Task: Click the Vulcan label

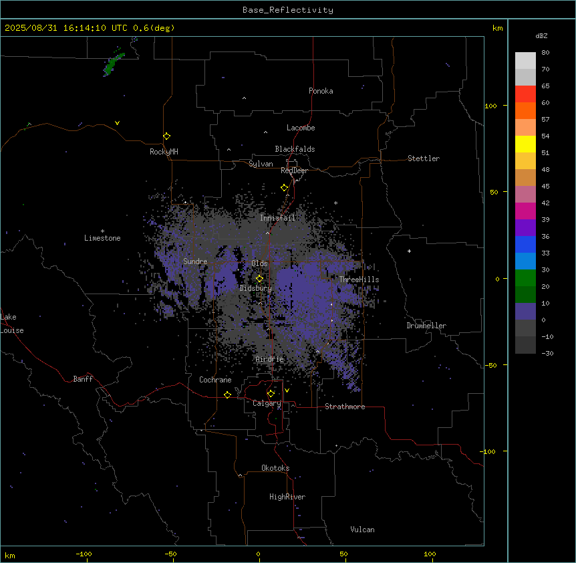Action: point(362,530)
